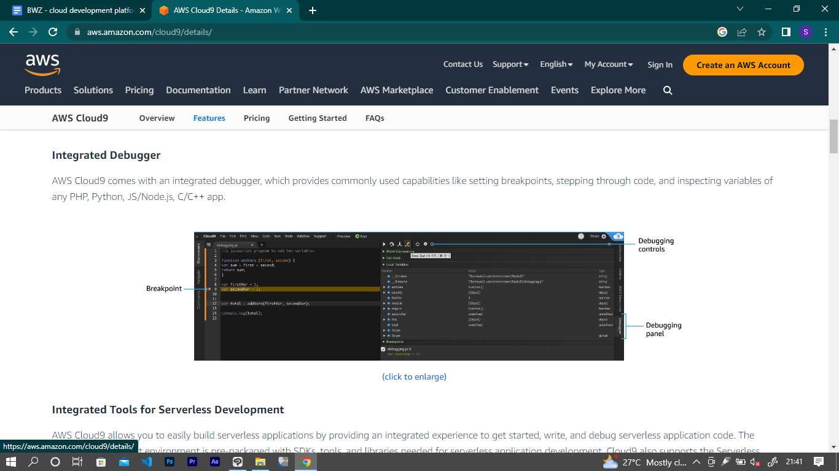Switch to the Pricing tab under AWS Cloud9

257,118
